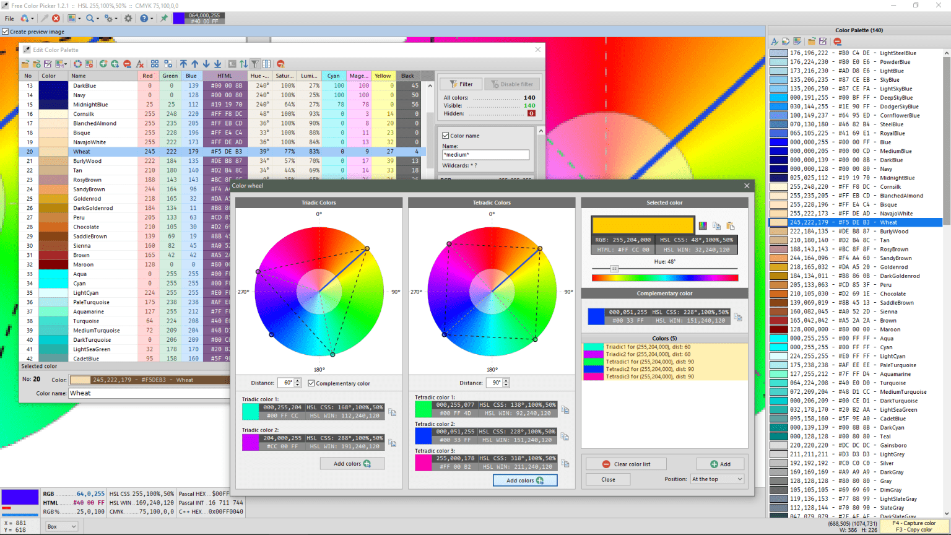Click the move to bottom arrow in Edit Color Palette
The height and width of the screenshot is (535, 951).
point(217,64)
